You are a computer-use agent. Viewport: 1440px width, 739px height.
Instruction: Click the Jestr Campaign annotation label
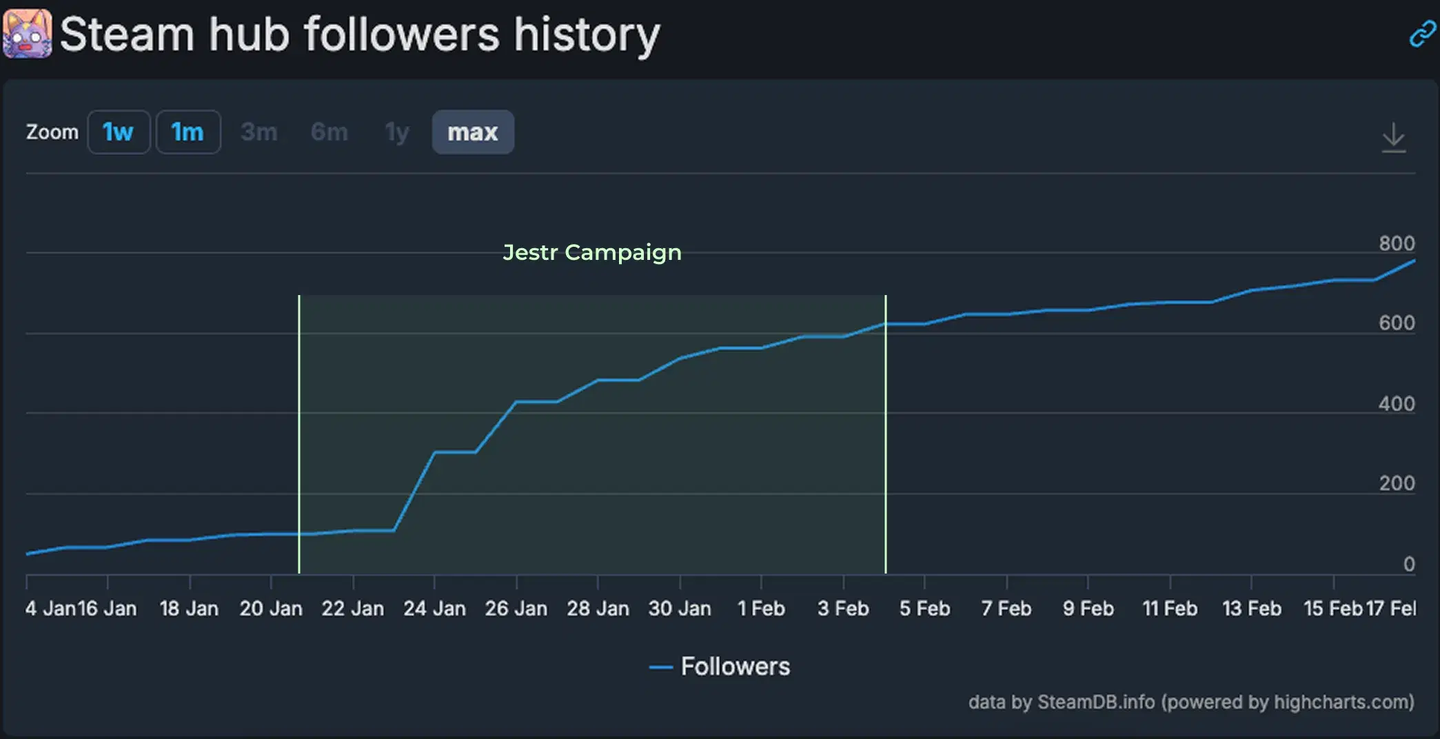591,252
